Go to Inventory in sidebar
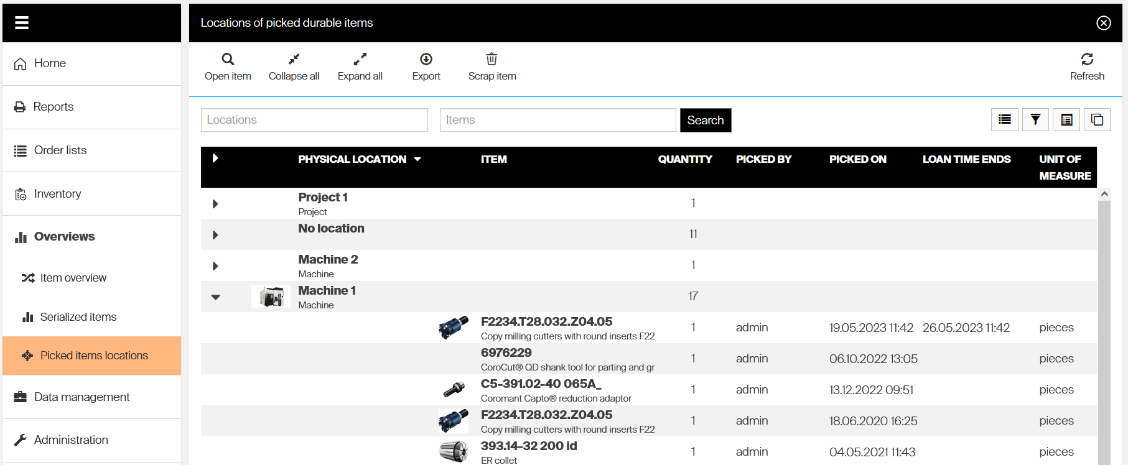The height and width of the screenshot is (465, 1128). click(x=57, y=194)
